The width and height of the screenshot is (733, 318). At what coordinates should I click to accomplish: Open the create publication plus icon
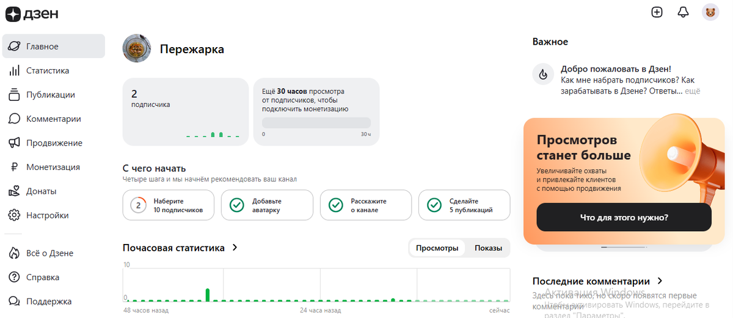[x=657, y=12]
